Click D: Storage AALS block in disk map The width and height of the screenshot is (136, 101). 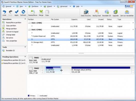tap(101, 70)
